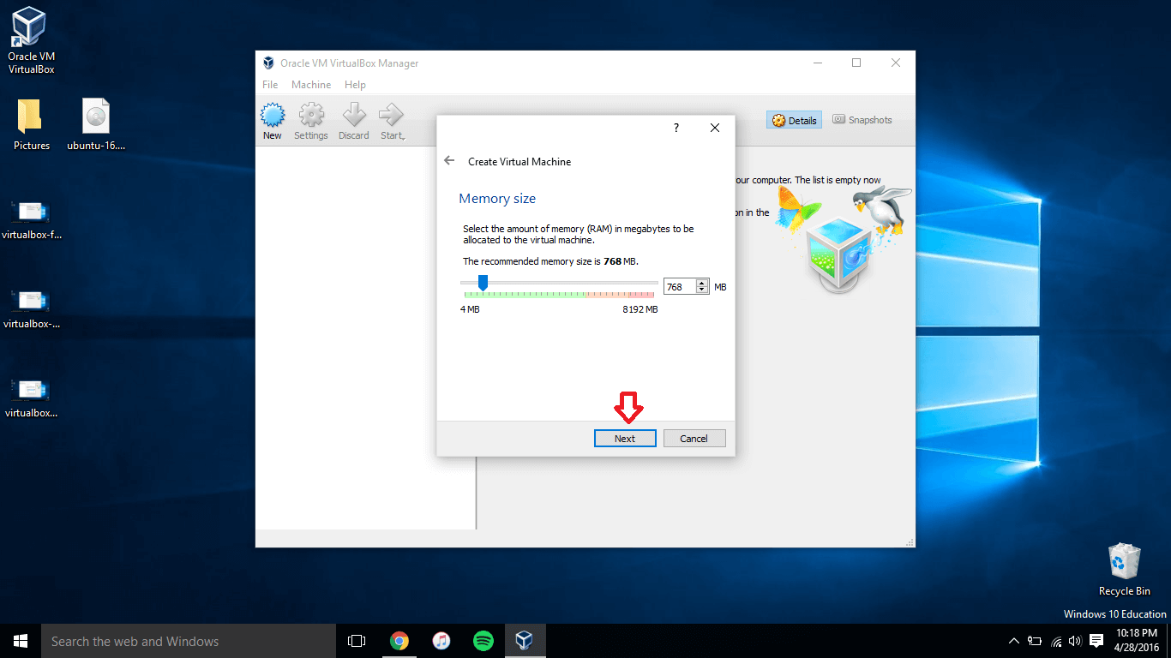Open Wi-Fi network tray icon
Screen dimensions: 1171x658
click(x=1056, y=641)
